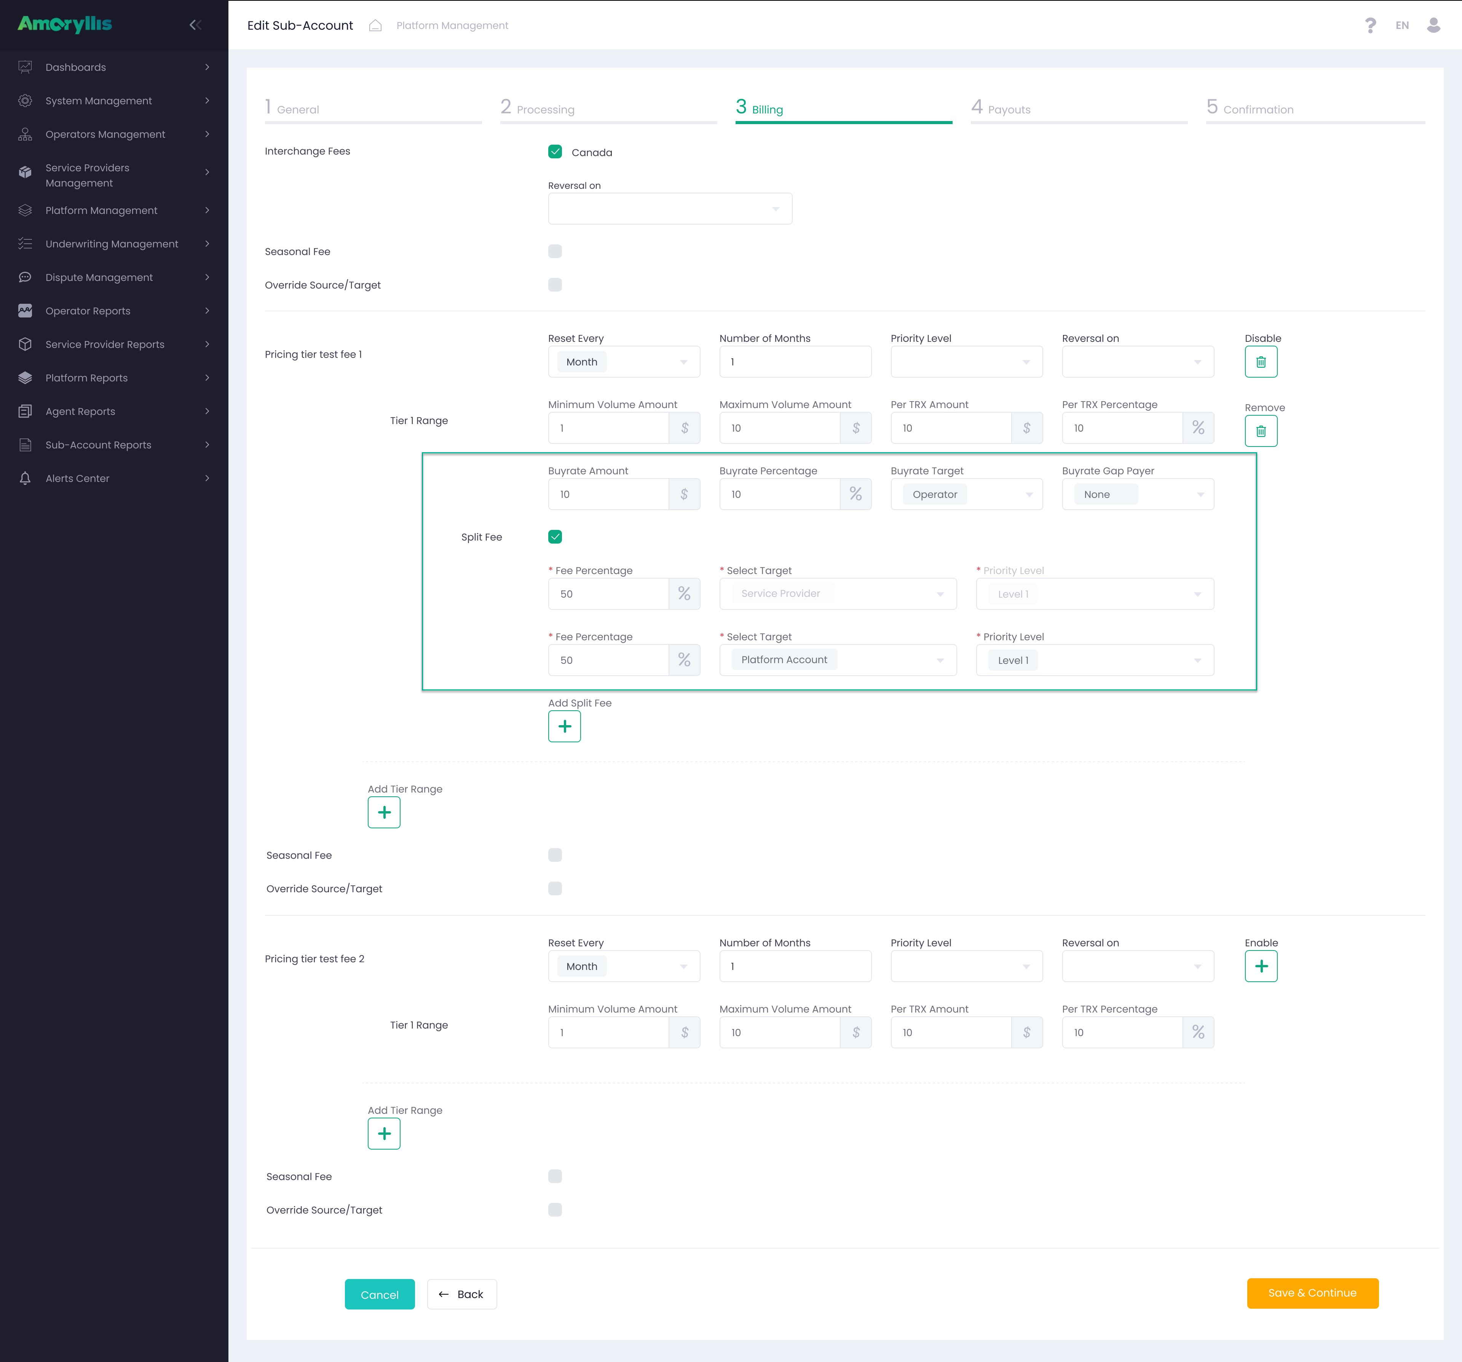The width and height of the screenshot is (1462, 1362).
Task: Uncheck the Canada interchange fee checkbox
Action: (x=555, y=152)
